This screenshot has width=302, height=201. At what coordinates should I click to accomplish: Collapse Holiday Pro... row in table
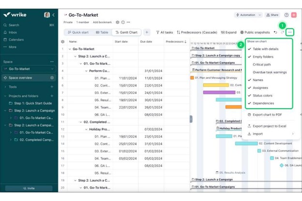pos(86,129)
